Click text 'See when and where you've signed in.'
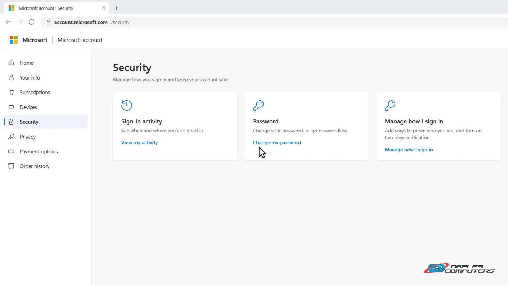 point(163,131)
